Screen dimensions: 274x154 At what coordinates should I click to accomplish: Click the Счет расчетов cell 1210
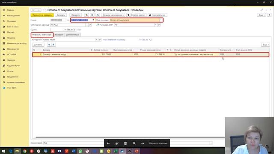(226, 54)
